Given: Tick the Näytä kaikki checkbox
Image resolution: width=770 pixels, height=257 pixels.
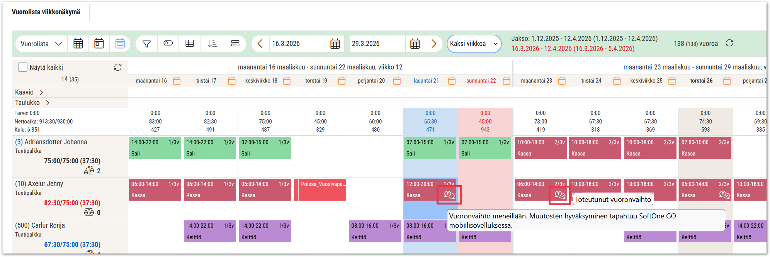Looking at the screenshot, I should [23, 68].
